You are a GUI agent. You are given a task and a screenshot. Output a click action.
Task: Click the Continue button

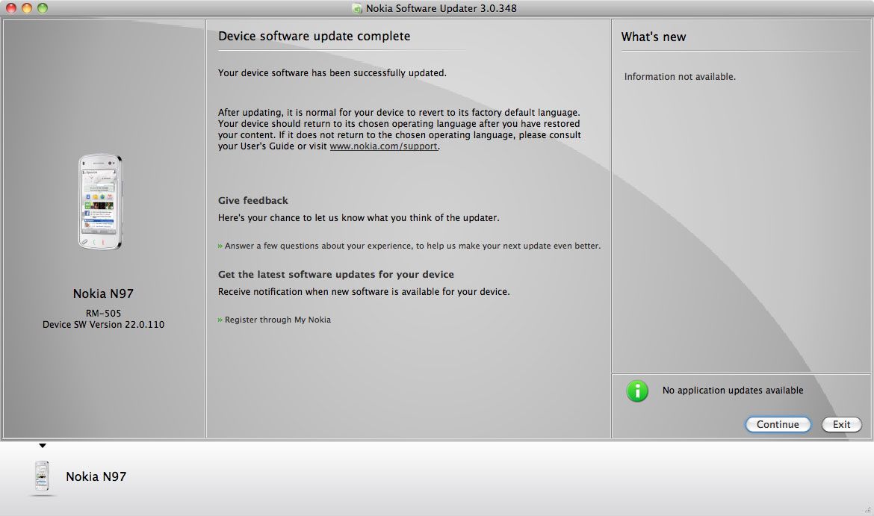click(778, 424)
